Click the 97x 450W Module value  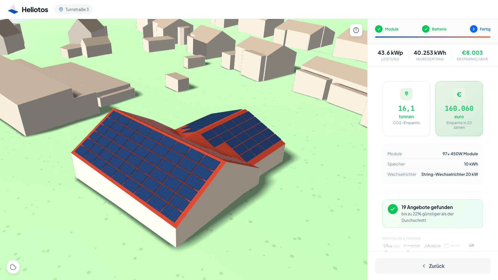[460, 154]
